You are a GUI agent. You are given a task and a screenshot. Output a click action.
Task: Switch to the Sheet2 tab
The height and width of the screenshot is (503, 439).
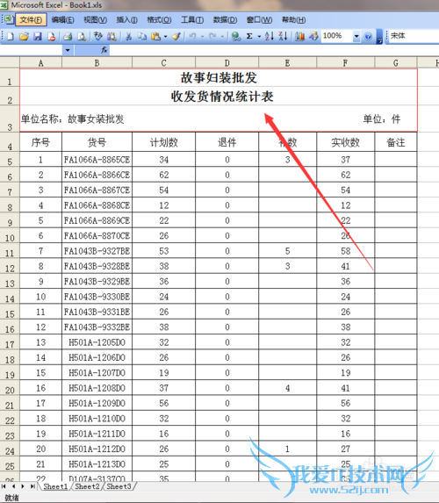tap(87, 486)
